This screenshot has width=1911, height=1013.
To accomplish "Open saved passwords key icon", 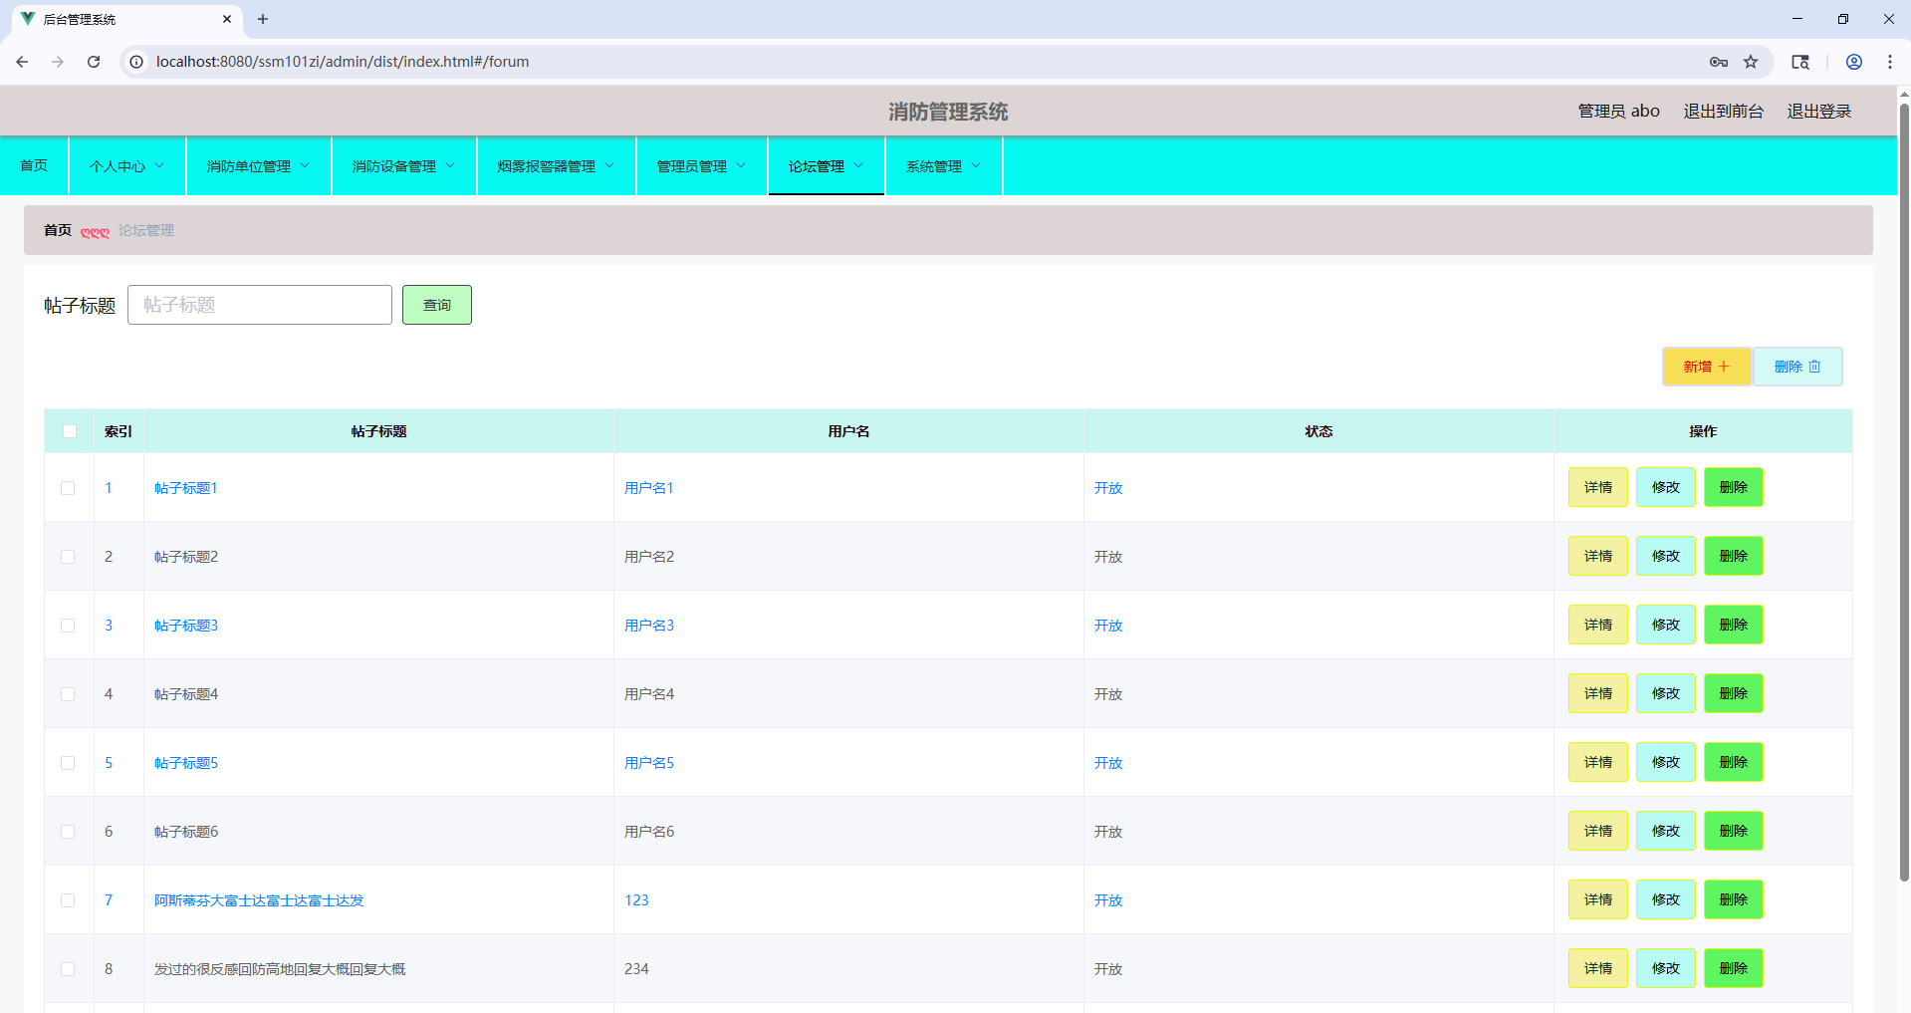I will (x=1719, y=62).
